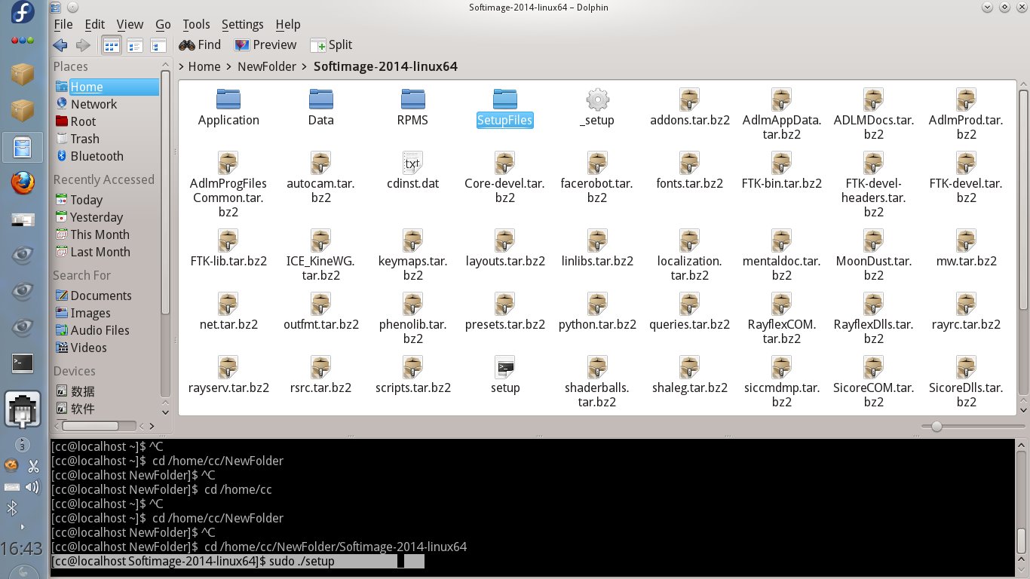Select cdinst.dat text file icon
This screenshot has width=1030, height=579.
413,162
